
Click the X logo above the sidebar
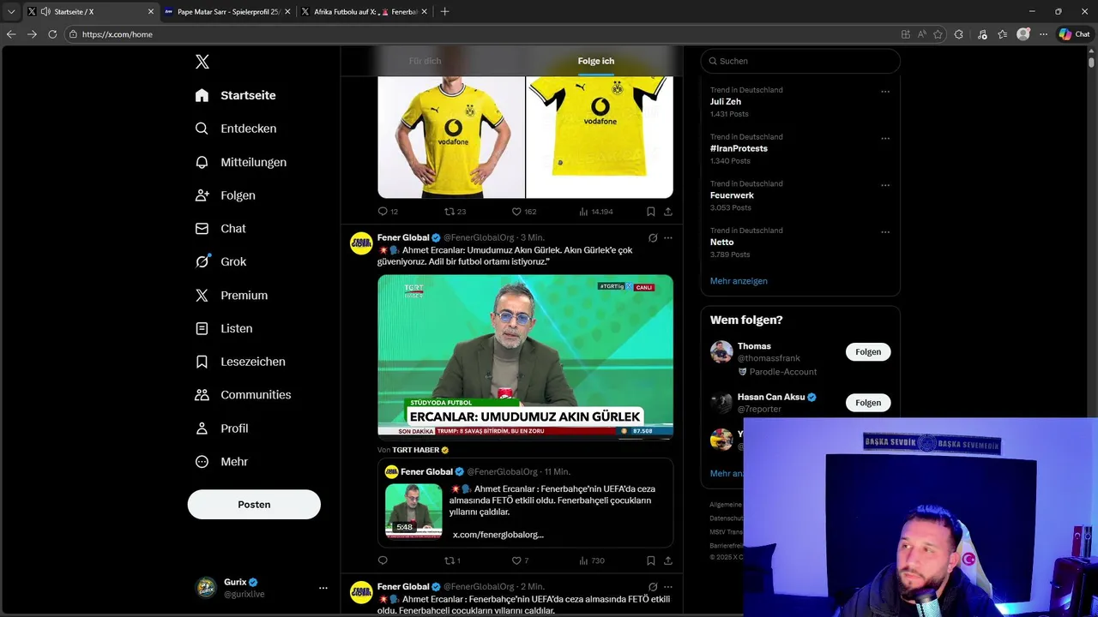202,62
